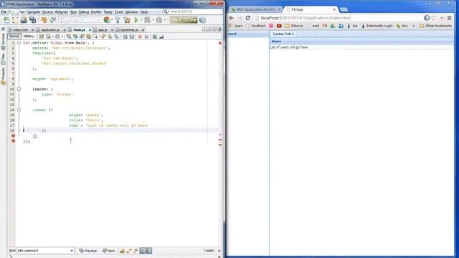
Task: Click the Stop Macro Recording icon
Action: point(146,37)
